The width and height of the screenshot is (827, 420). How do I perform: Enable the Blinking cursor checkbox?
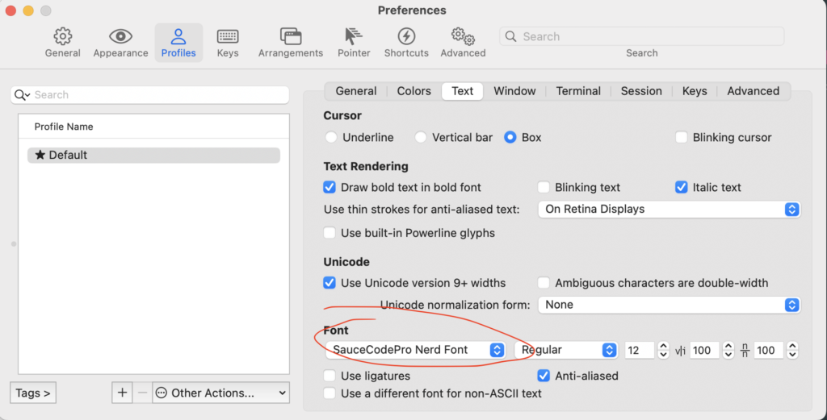pos(682,138)
